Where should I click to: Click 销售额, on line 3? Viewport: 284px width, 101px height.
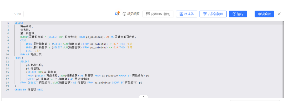tap(25, 30)
